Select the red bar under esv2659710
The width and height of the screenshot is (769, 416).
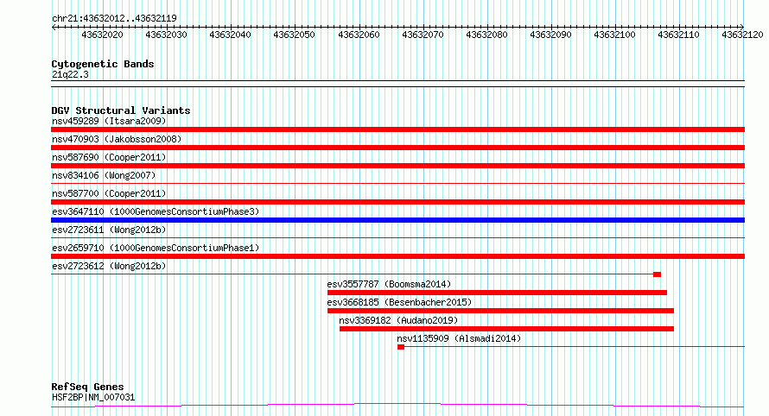[x=397, y=256]
